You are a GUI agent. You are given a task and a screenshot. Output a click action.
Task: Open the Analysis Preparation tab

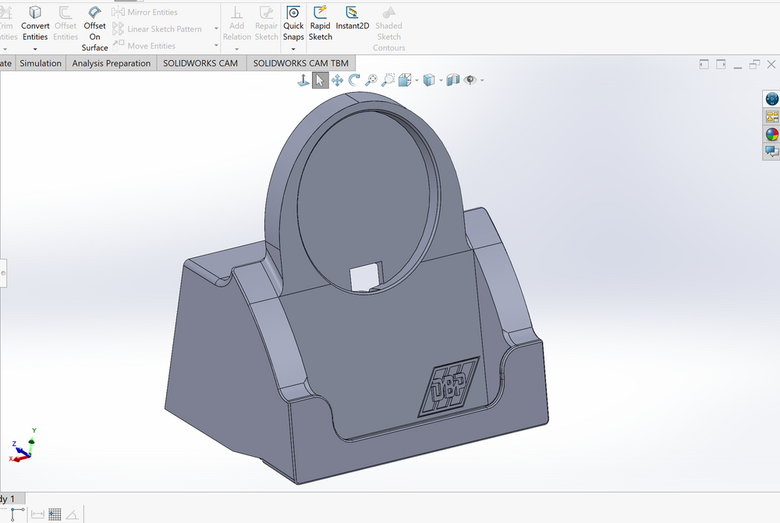tap(112, 63)
